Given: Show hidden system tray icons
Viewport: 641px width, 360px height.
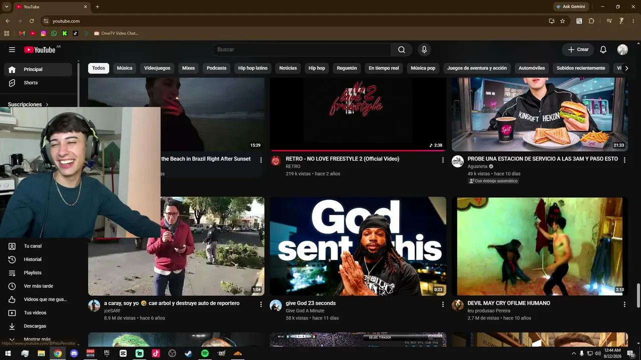Looking at the screenshot, I should pos(573,353).
